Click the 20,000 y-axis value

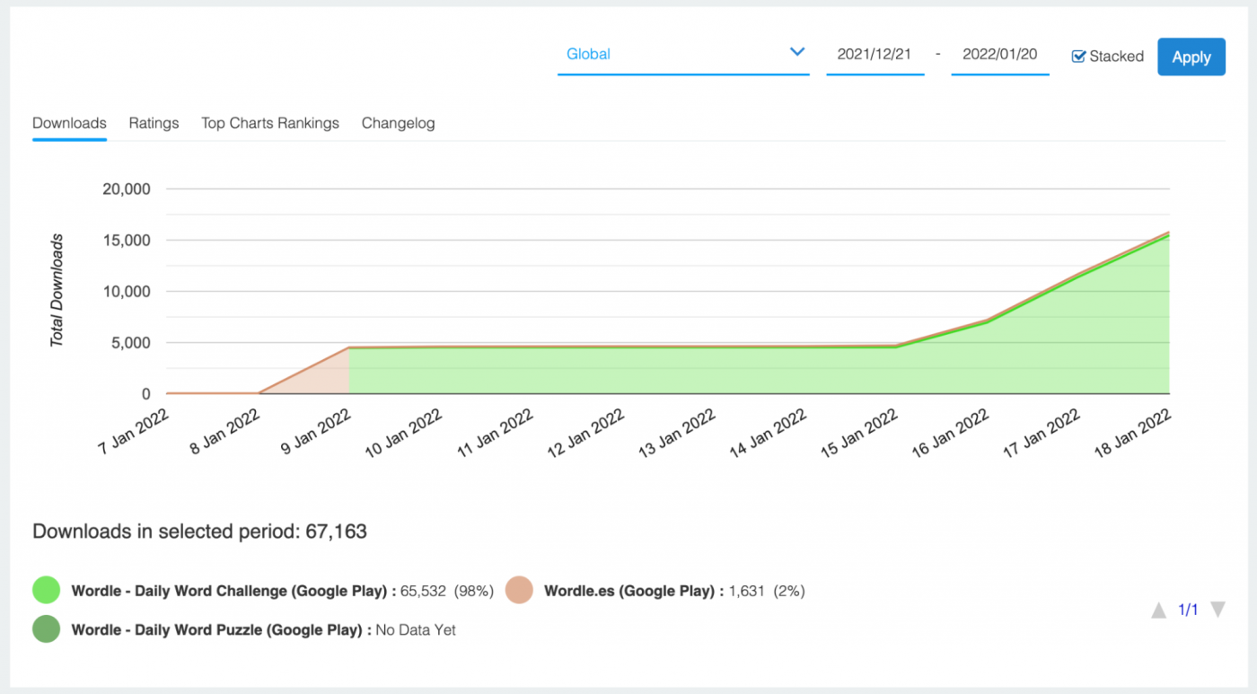[x=127, y=189]
